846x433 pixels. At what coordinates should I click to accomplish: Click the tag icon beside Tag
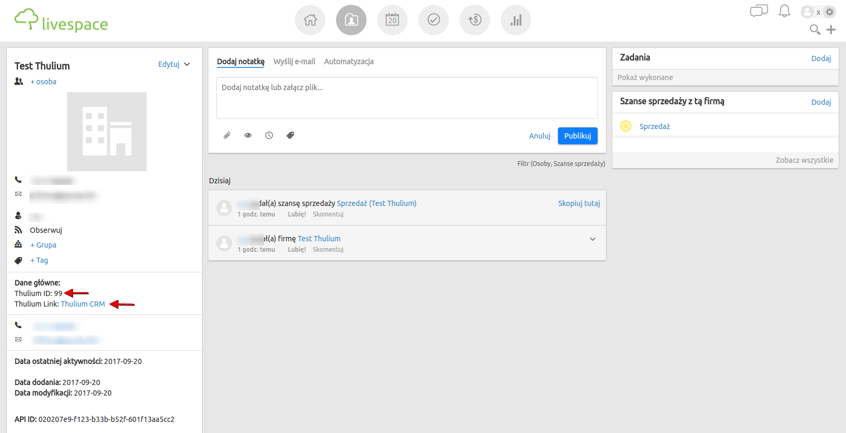coord(18,260)
